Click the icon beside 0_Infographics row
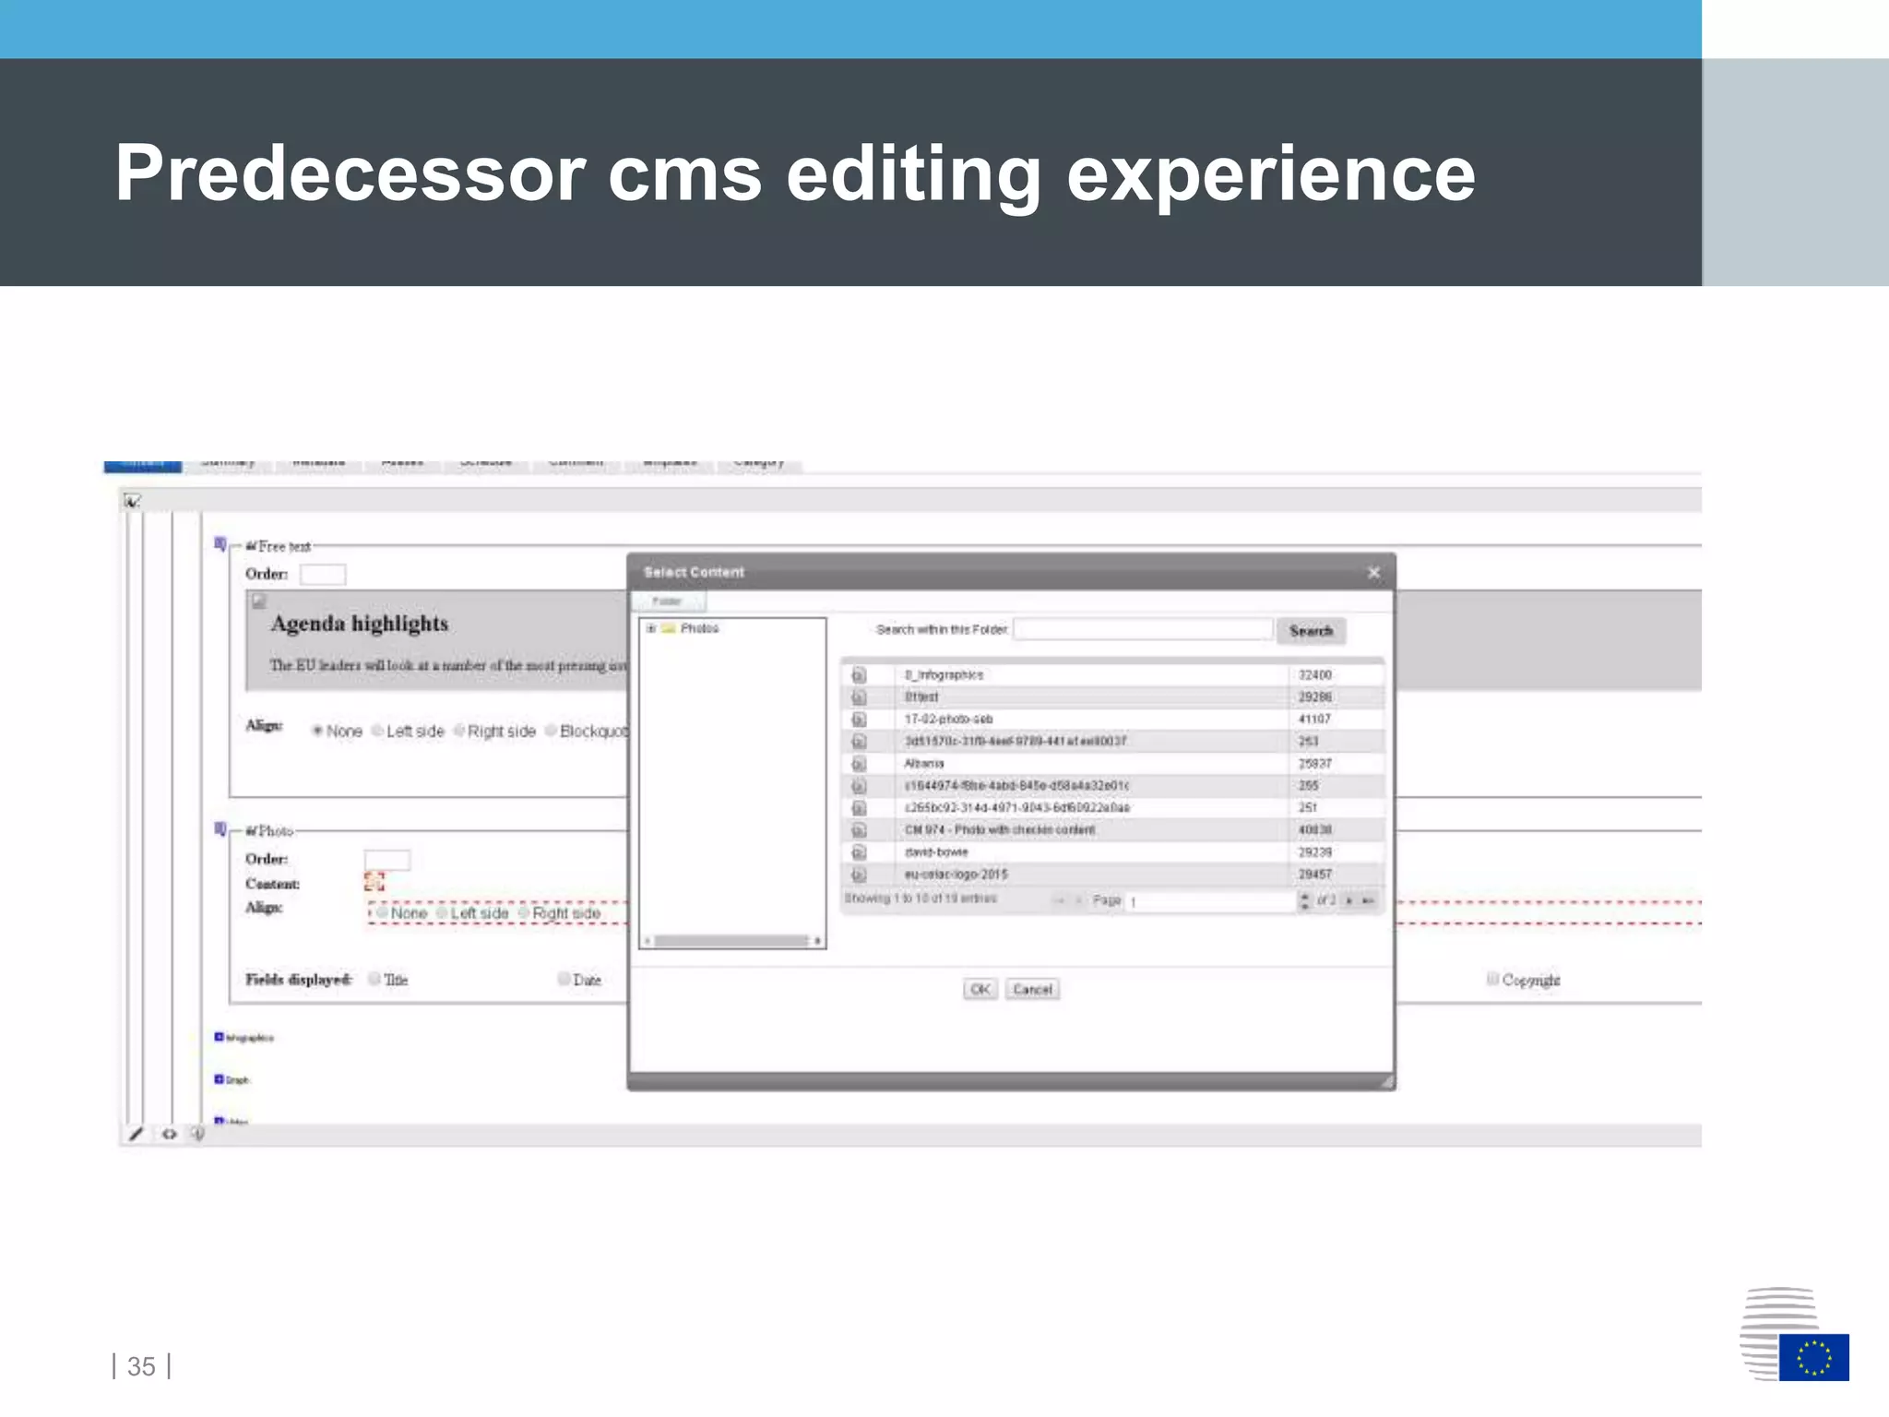This screenshot has width=1889, height=1417. tap(859, 675)
